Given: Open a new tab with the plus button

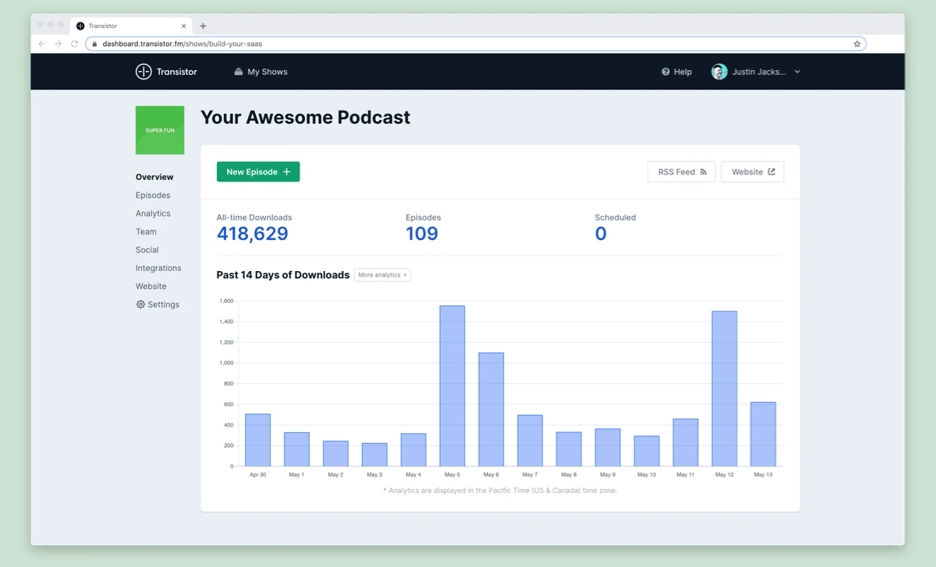Looking at the screenshot, I should point(203,26).
